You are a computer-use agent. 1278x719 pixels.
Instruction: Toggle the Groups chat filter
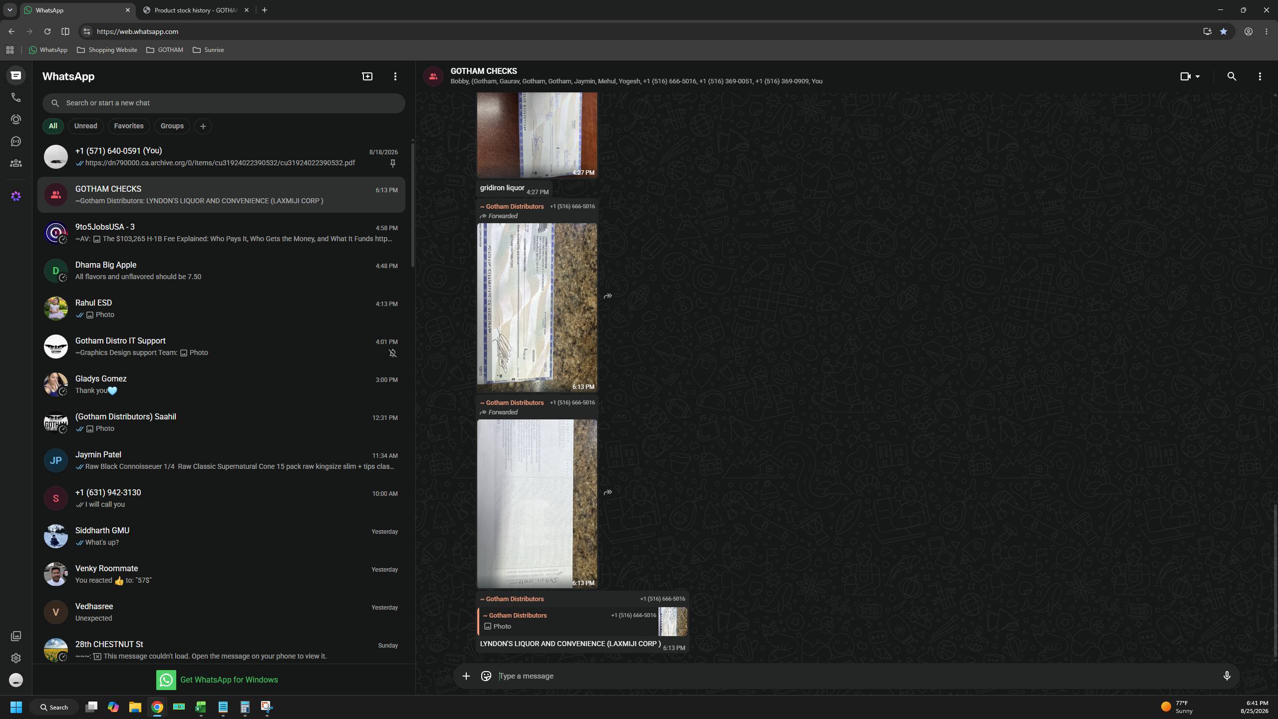[172, 126]
